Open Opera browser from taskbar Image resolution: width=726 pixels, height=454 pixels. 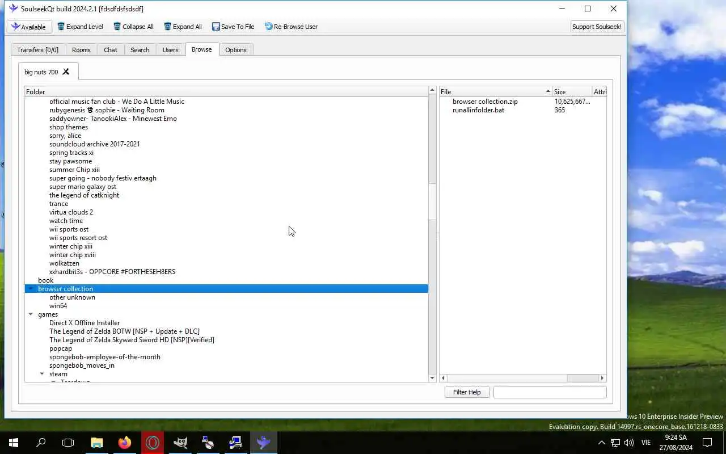pos(153,443)
